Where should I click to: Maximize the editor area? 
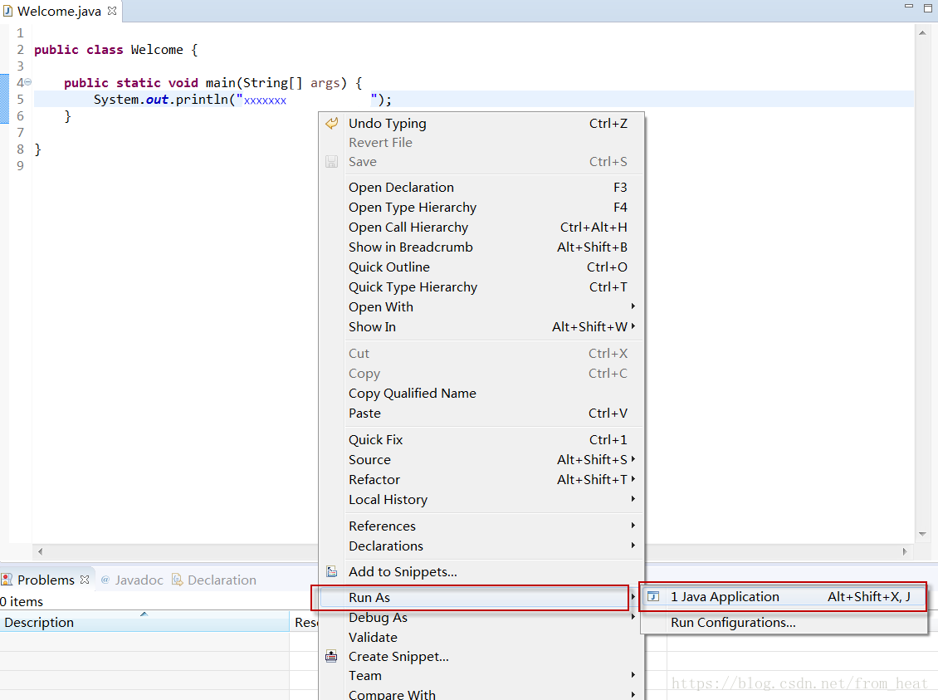(928, 7)
